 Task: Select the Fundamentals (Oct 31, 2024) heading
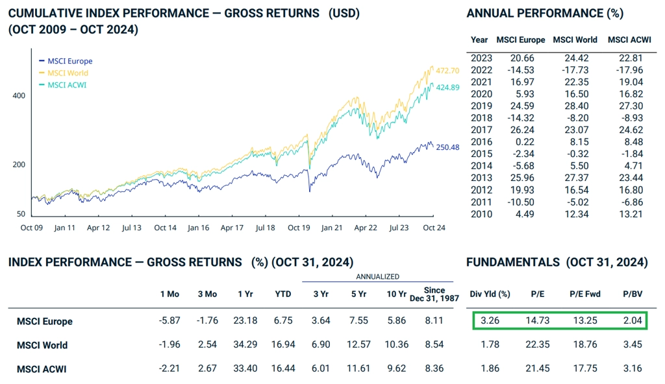coord(557,262)
